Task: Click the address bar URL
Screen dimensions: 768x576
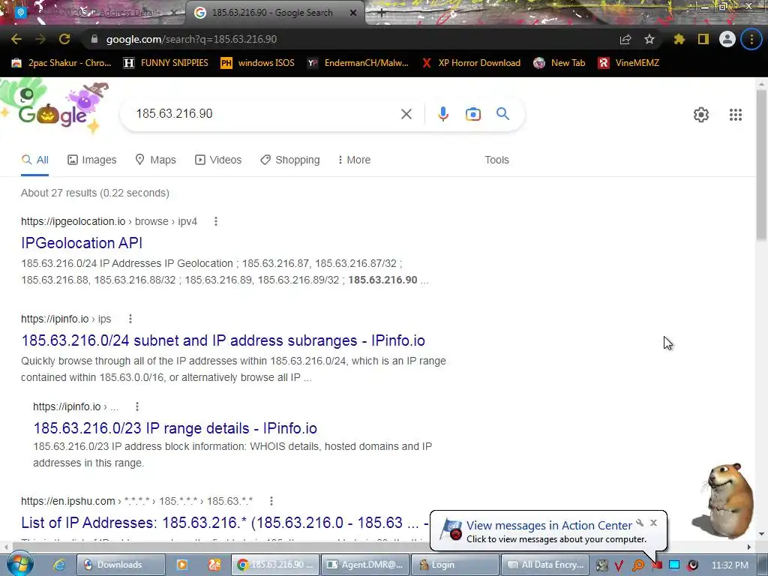Action: [191, 39]
